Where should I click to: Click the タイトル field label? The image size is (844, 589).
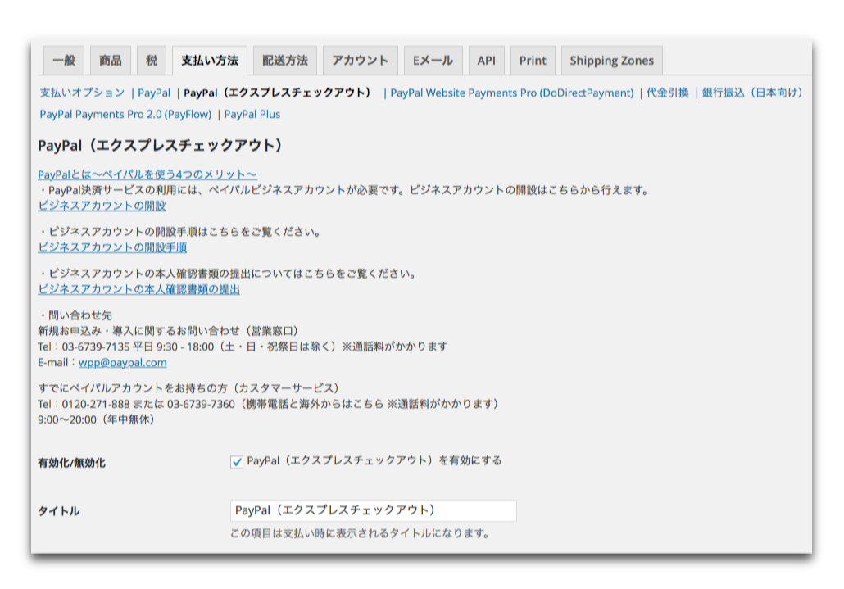pos(59,511)
